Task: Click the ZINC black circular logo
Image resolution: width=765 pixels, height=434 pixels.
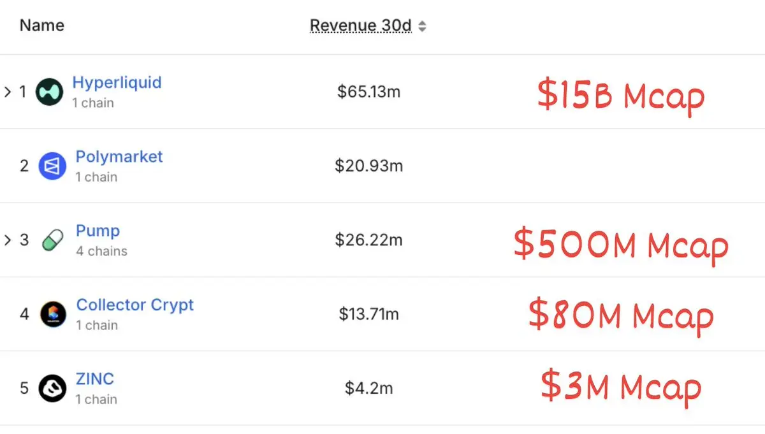Action: click(x=52, y=388)
